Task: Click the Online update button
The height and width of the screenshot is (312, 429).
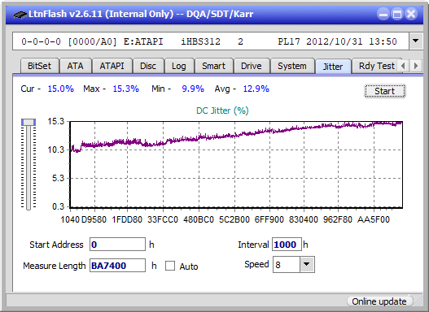Action: pyautogui.click(x=379, y=301)
